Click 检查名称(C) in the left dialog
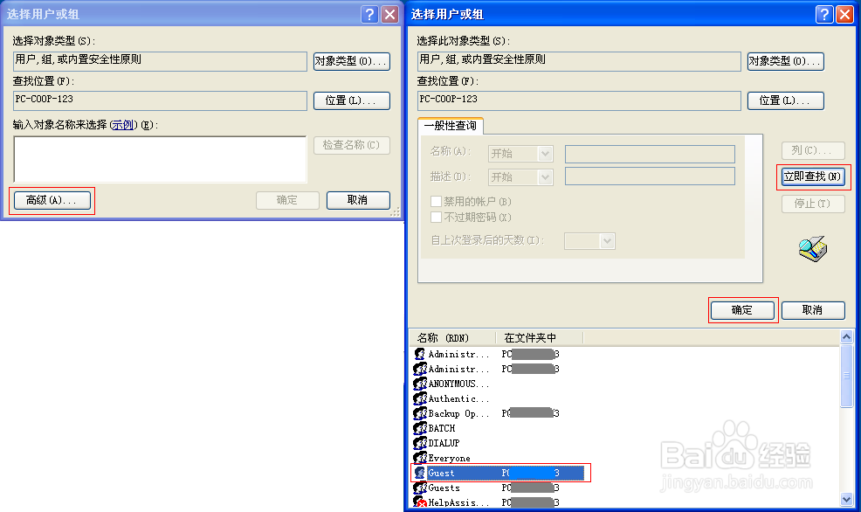Screen dimensions: 861x512 point(351,145)
